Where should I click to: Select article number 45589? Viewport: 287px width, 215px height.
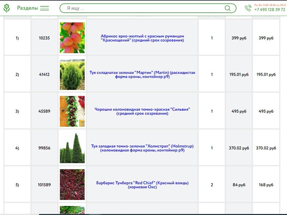[x=44, y=111]
